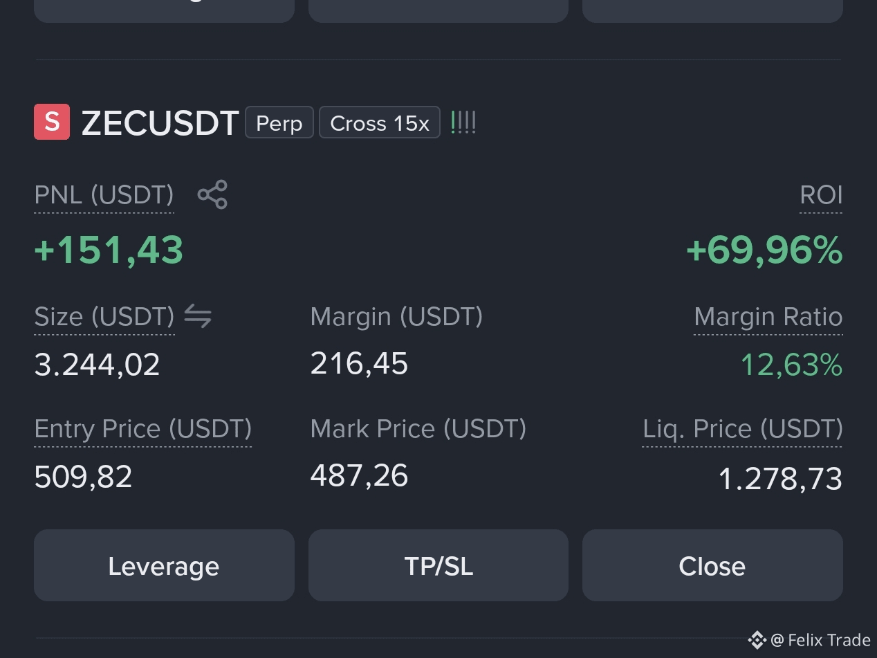Tap the 216,45 margin value

[x=359, y=363]
